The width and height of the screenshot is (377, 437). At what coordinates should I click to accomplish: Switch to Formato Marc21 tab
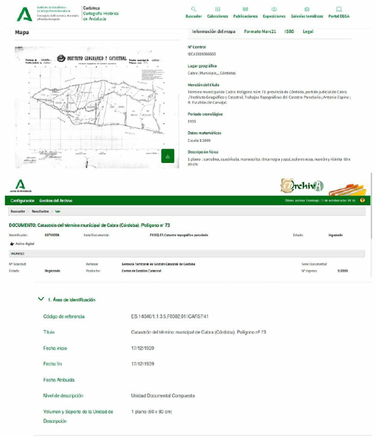(260, 32)
